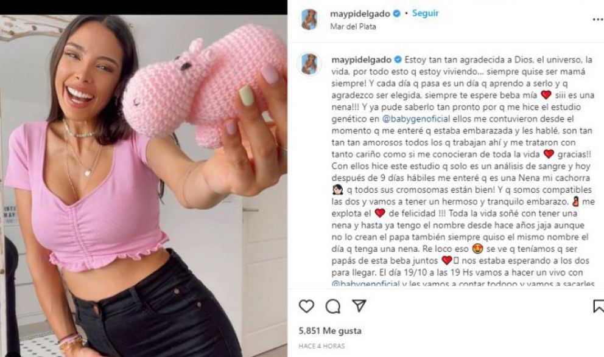Open comments with the speech bubble icon
This screenshot has width=604, height=357.
point(333,307)
